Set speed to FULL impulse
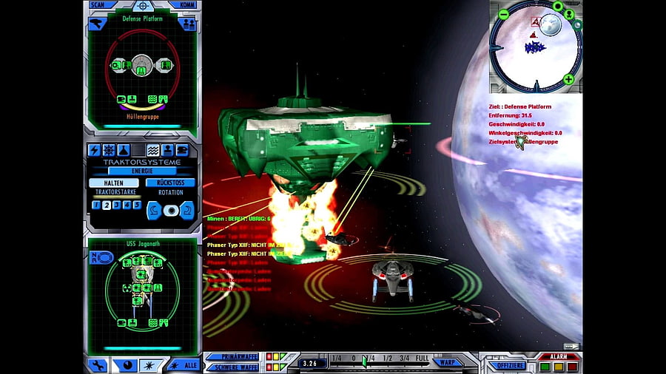The height and width of the screenshot is (374, 666). pyautogui.click(x=422, y=358)
